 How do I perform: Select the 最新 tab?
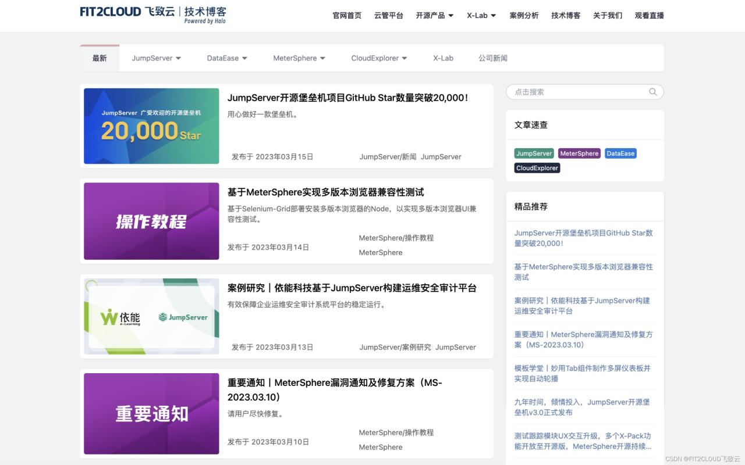click(x=100, y=58)
